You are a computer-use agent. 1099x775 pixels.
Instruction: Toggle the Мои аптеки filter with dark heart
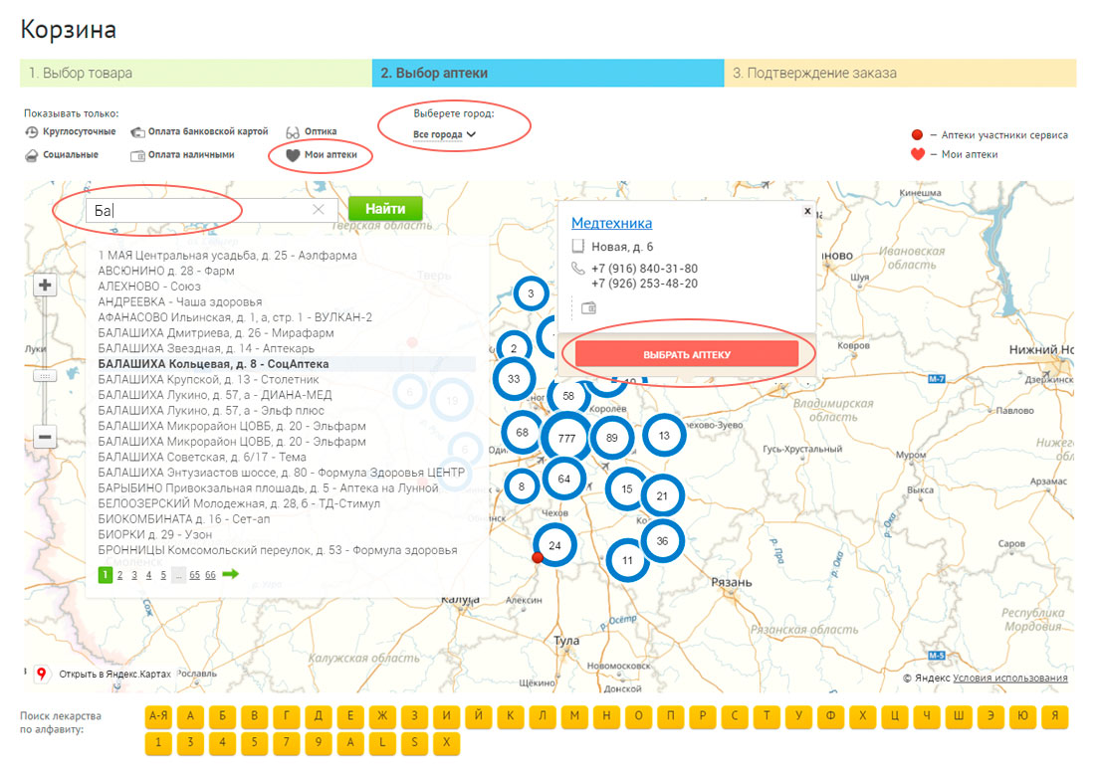(322, 155)
